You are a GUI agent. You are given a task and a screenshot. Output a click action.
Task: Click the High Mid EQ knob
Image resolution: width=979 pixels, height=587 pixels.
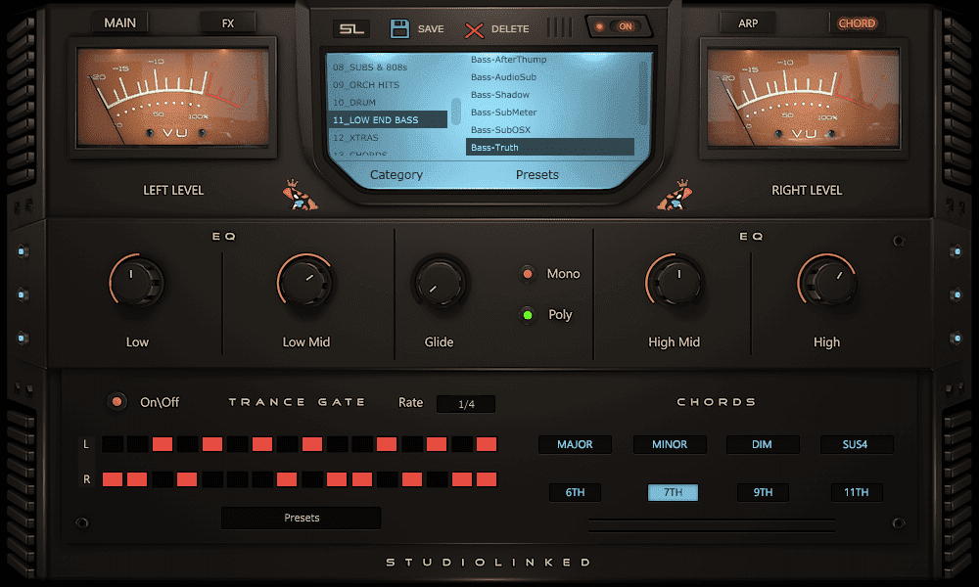point(675,282)
